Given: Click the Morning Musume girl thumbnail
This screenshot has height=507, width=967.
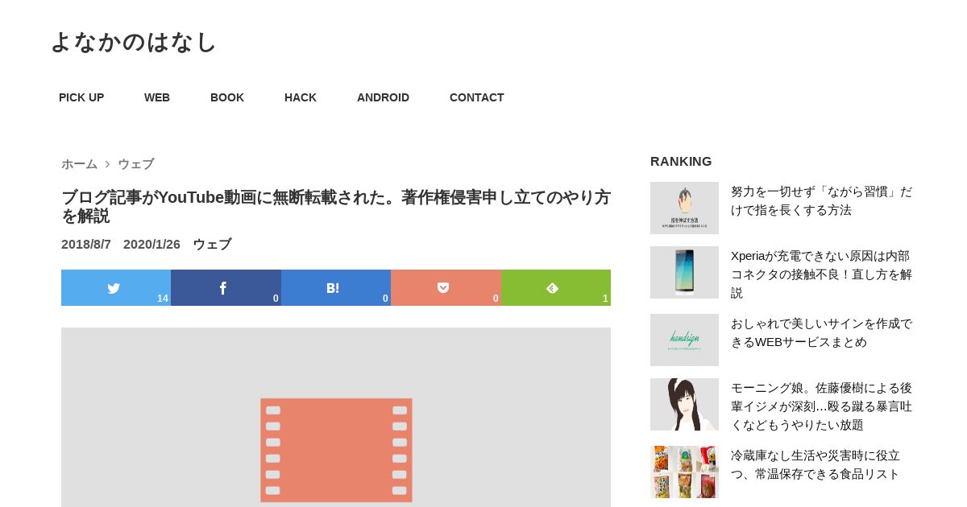Looking at the screenshot, I should click(684, 404).
